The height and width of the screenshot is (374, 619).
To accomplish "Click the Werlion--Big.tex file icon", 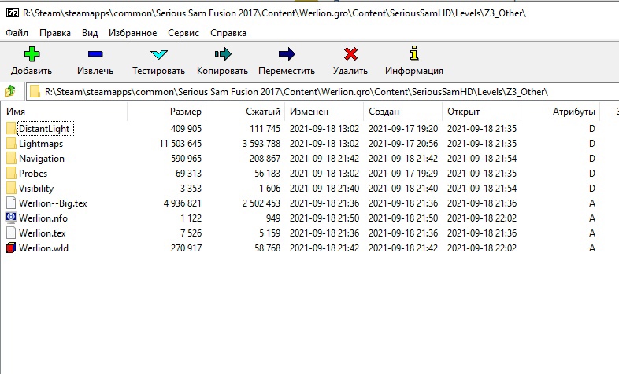I will [12, 203].
